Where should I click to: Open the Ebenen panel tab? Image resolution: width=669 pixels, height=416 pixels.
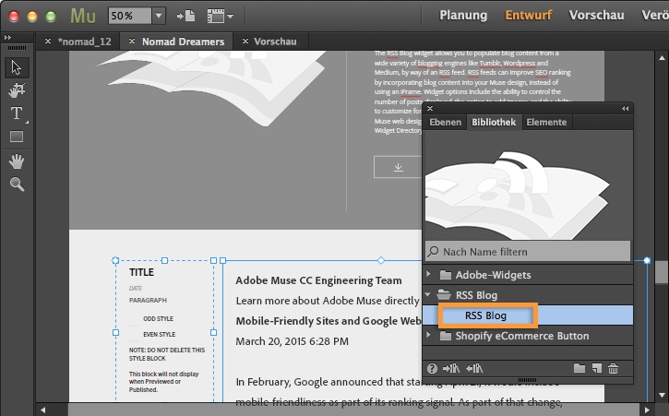pos(445,122)
